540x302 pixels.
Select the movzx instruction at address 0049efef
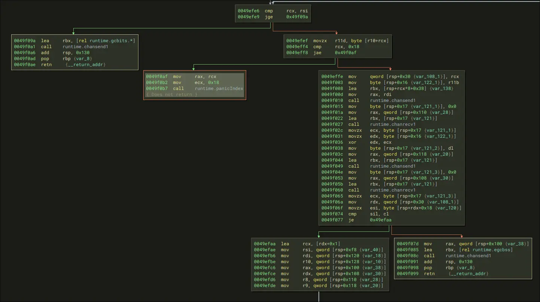(x=320, y=41)
